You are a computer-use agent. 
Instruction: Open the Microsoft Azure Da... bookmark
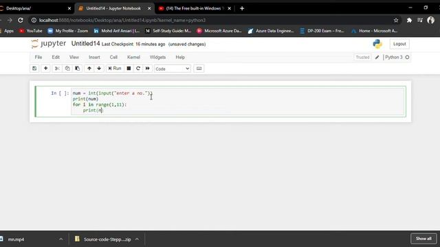[x=219, y=31]
